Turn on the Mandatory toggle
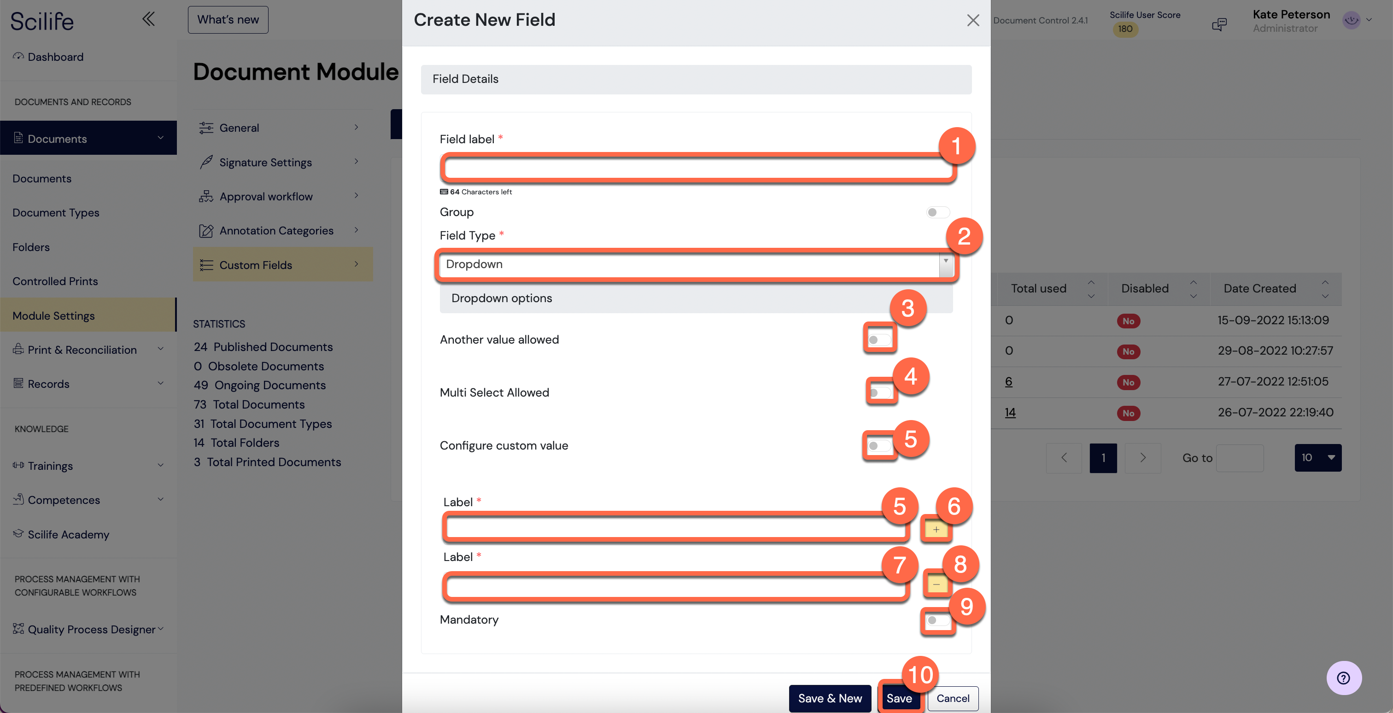Screen dimensions: 1393x713 pos(938,620)
